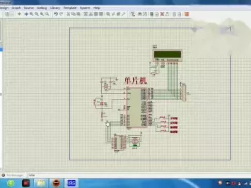Click the red delete sheet icon

162,14
